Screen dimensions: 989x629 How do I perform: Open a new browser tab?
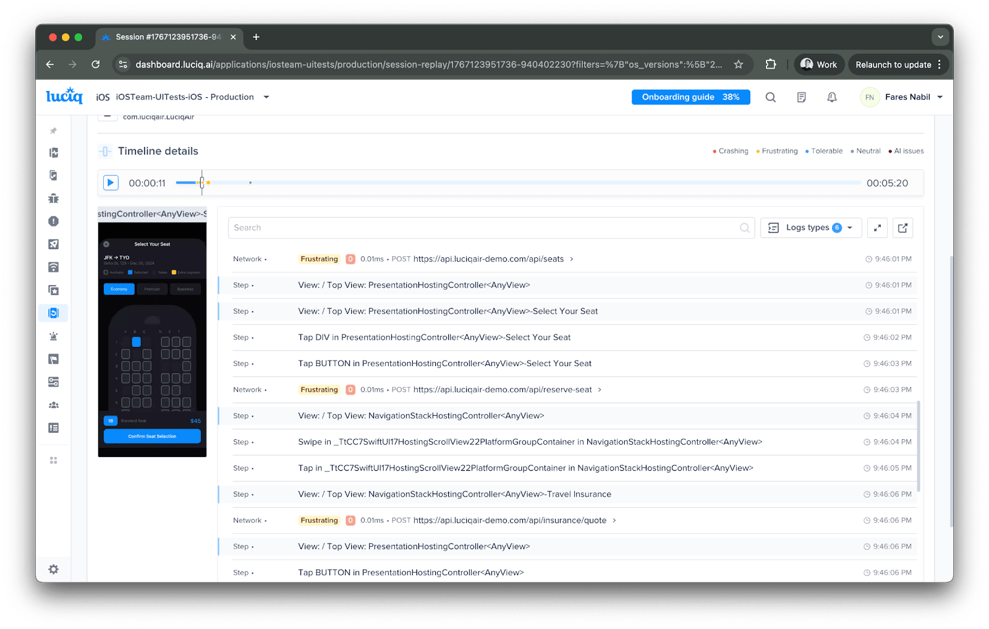click(x=256, y=37)
